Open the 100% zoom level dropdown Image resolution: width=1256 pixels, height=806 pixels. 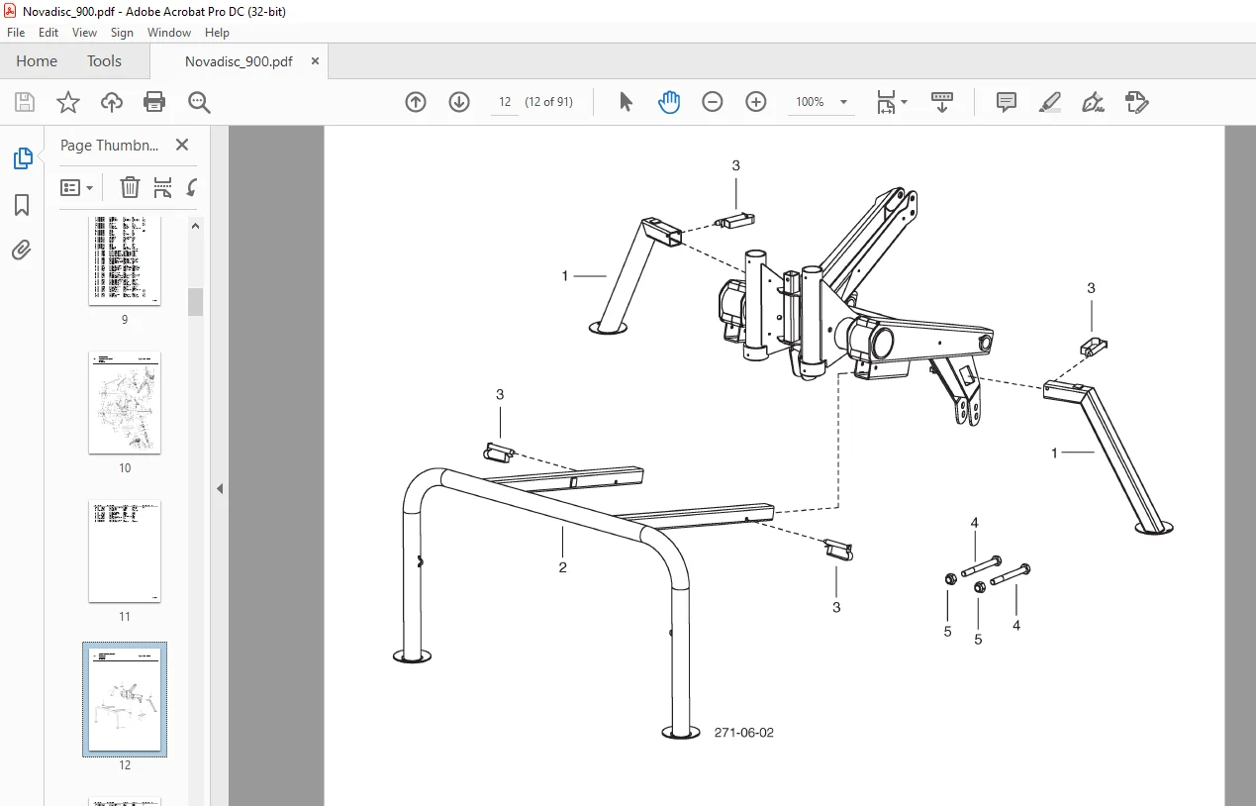[x=821, y=102]
